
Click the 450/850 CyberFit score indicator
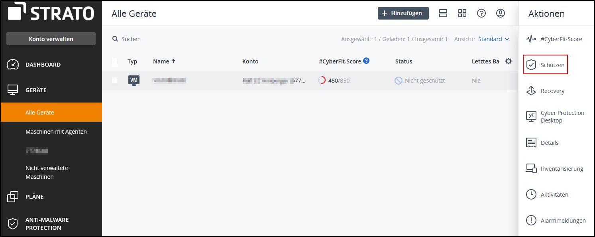point(334,81)
